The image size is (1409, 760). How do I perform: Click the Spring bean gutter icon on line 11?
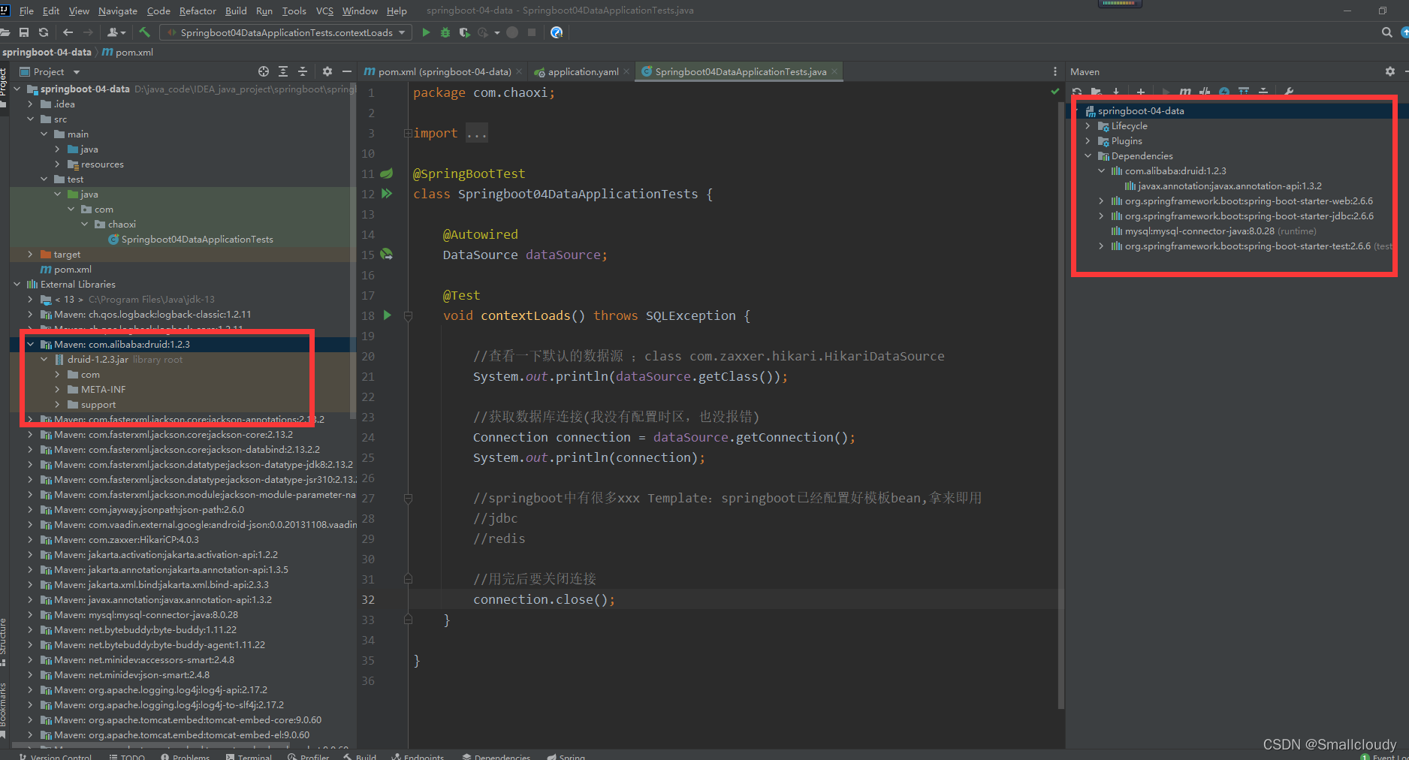click(x=387, y=173)
